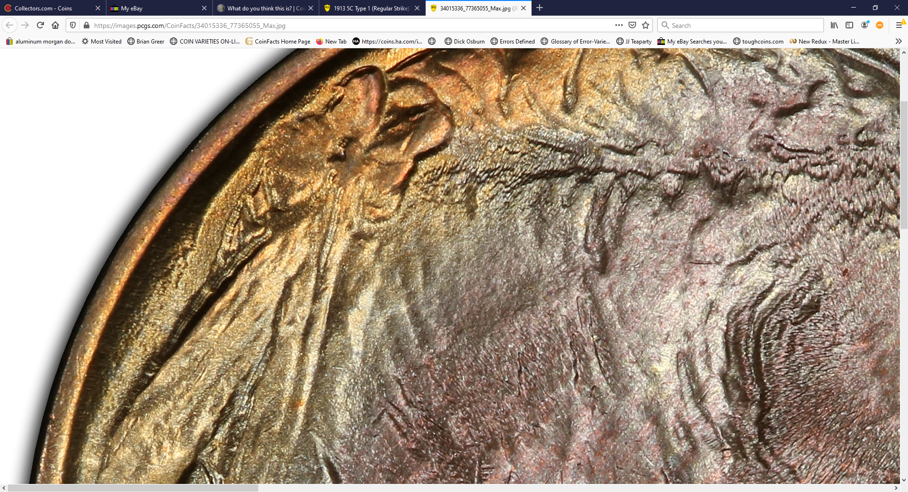Open Glossary of Error-Varie... bookmark

coord(576,41)
